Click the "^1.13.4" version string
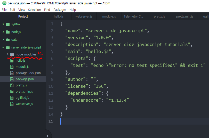 tap(118, 100)
